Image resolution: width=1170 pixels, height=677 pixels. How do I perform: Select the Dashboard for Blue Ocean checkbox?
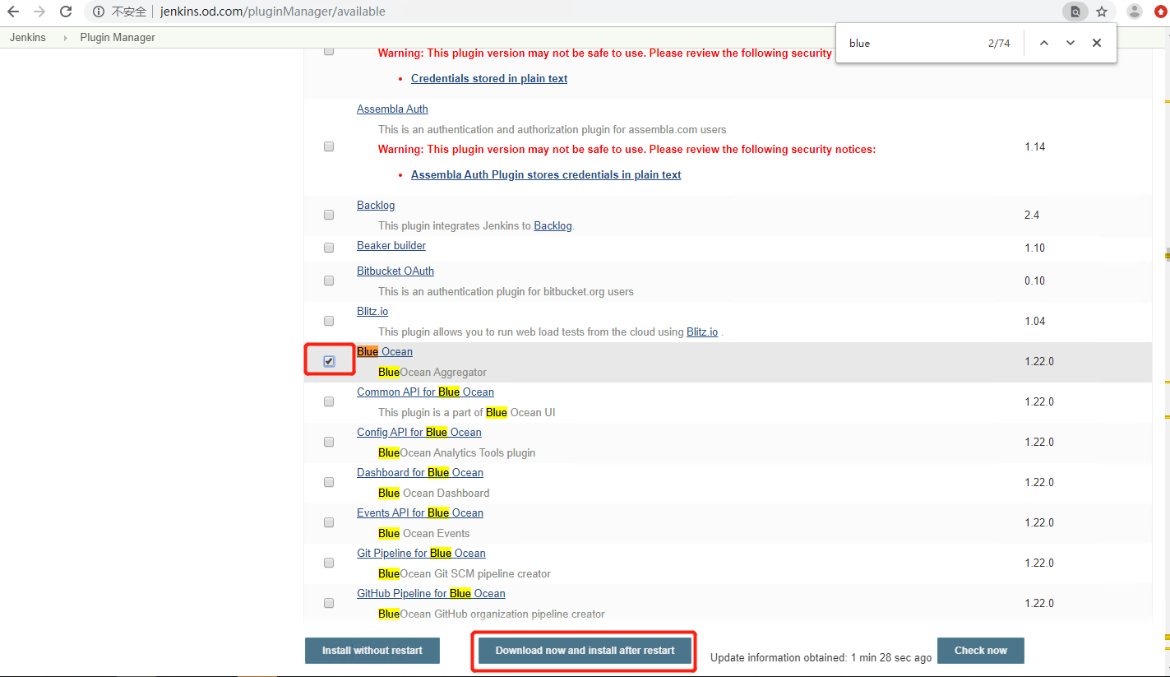(x=329, y=482)
